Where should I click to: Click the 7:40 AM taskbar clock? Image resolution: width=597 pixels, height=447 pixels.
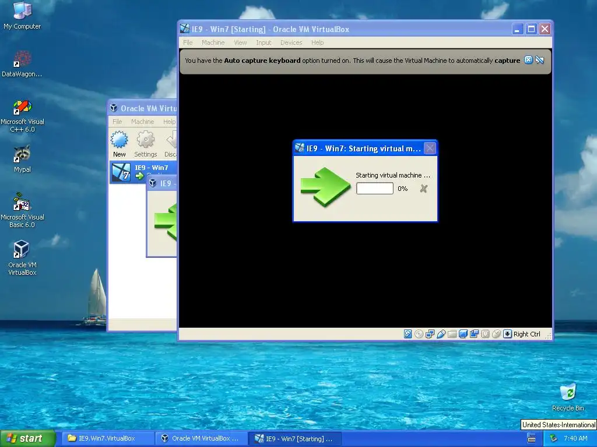click(x=575, y=439)
